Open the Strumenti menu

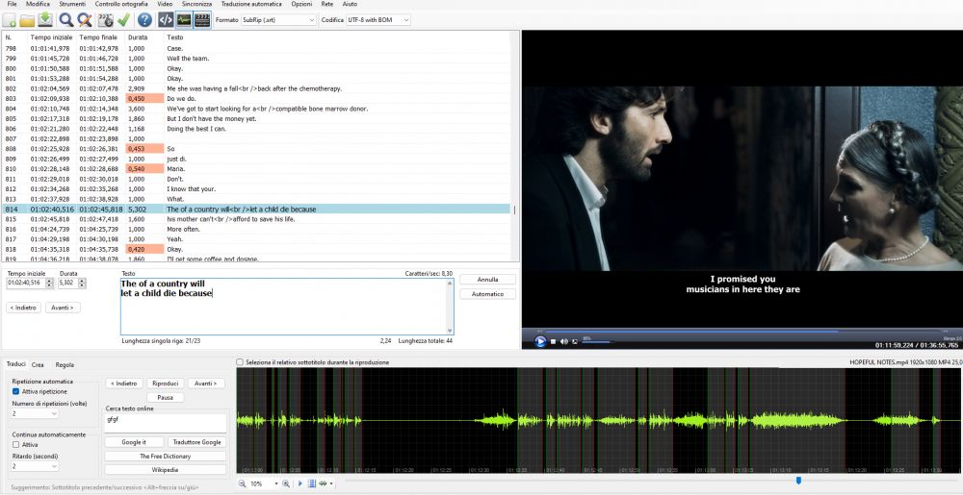(x=72, y=4)
